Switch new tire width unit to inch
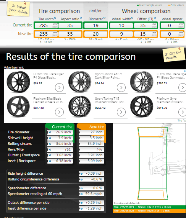Image resolution: width=186 pixels, height=218 pixels. 55,35
